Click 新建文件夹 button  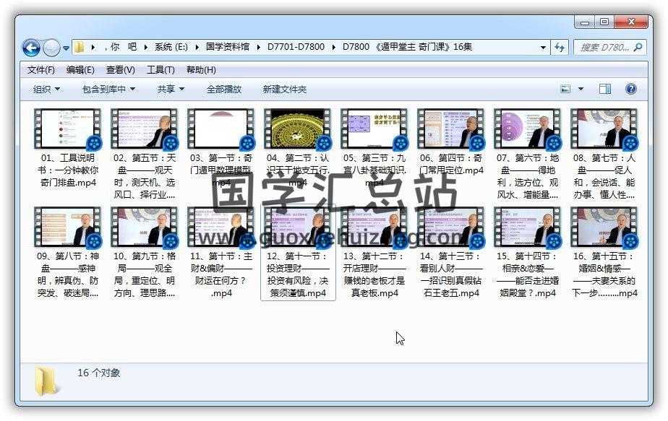285,90
